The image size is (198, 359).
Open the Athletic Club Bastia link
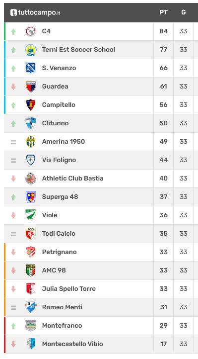(72, 179)
